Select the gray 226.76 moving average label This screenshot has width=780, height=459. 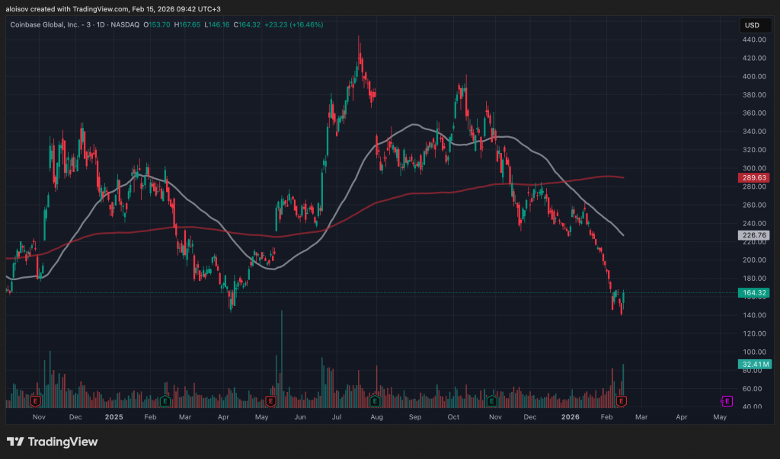click(x=751, y=235)
